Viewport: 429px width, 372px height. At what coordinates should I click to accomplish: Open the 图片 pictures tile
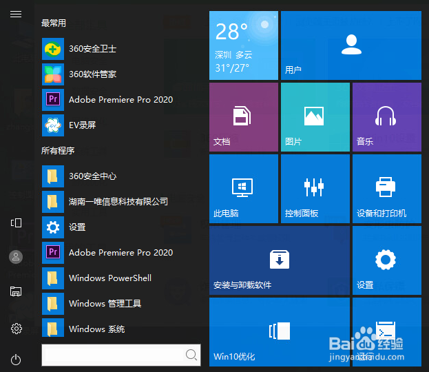click(315, 117)
